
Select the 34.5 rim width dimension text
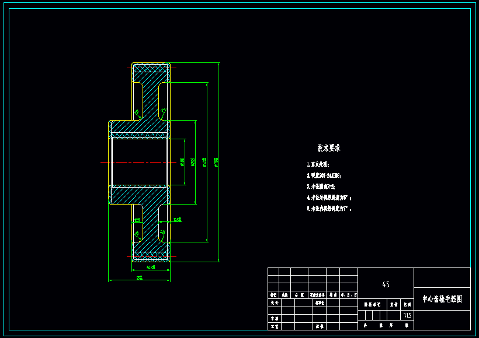[x=151, y=267]
